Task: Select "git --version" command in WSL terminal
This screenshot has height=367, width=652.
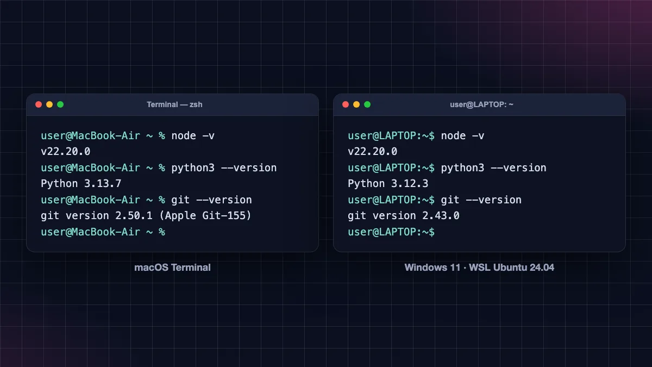Action: tap(481, 200)
